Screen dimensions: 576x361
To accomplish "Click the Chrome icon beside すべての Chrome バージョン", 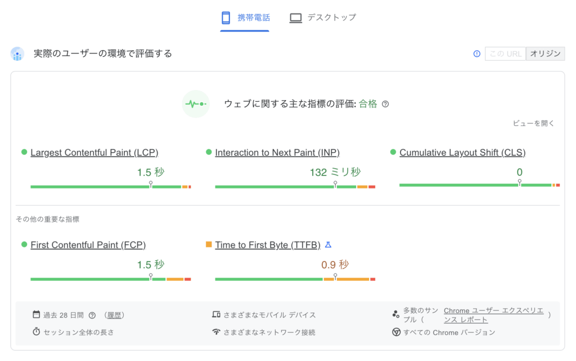I will point(396,332).
